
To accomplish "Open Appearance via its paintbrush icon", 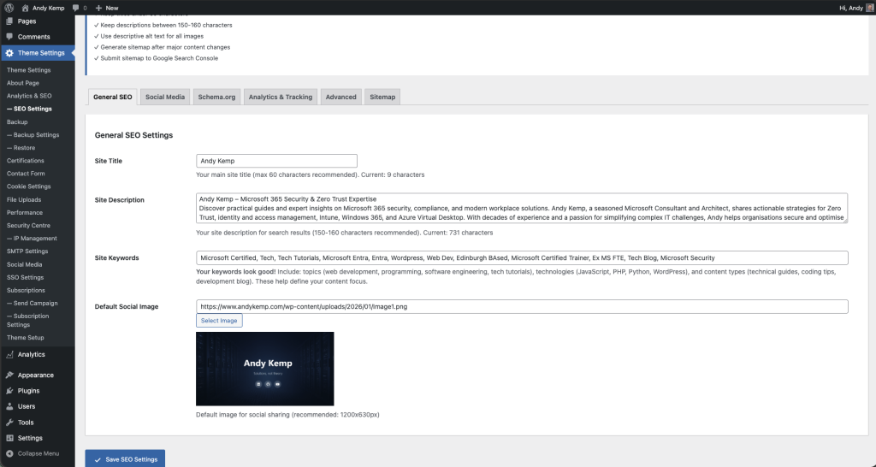I will pos(9,375).
